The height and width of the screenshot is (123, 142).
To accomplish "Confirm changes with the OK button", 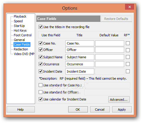I will click(x=78, y=110).
